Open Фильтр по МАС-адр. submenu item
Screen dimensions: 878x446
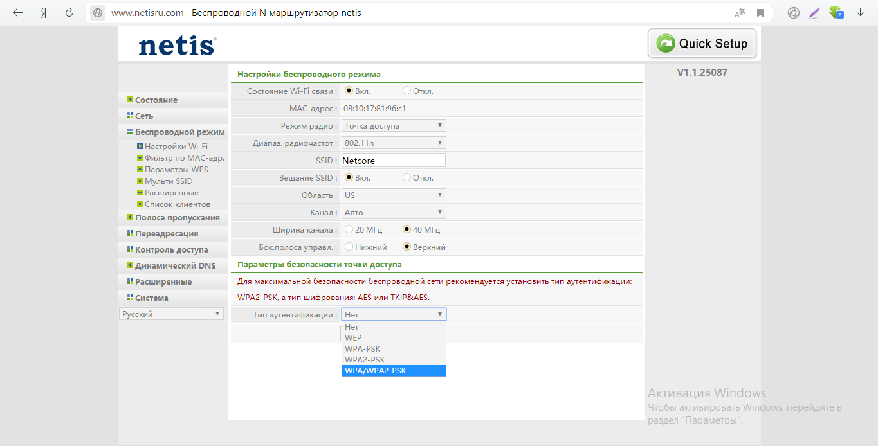[184, 158]
